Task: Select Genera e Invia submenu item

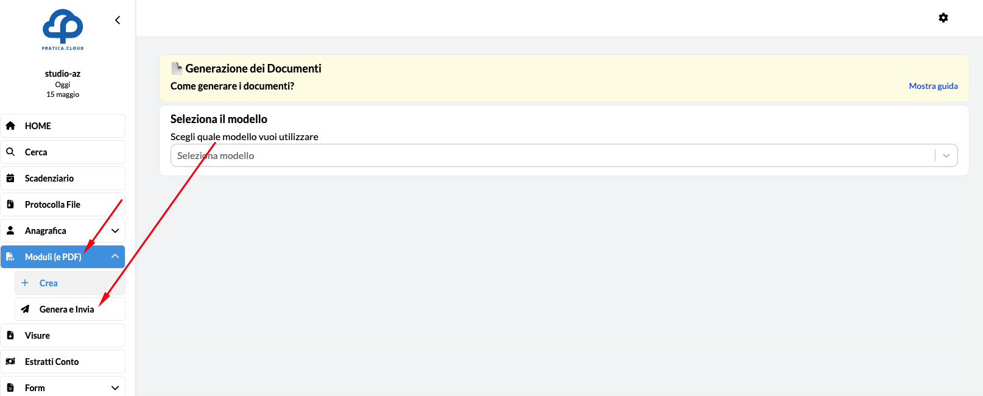Action: 67,309
